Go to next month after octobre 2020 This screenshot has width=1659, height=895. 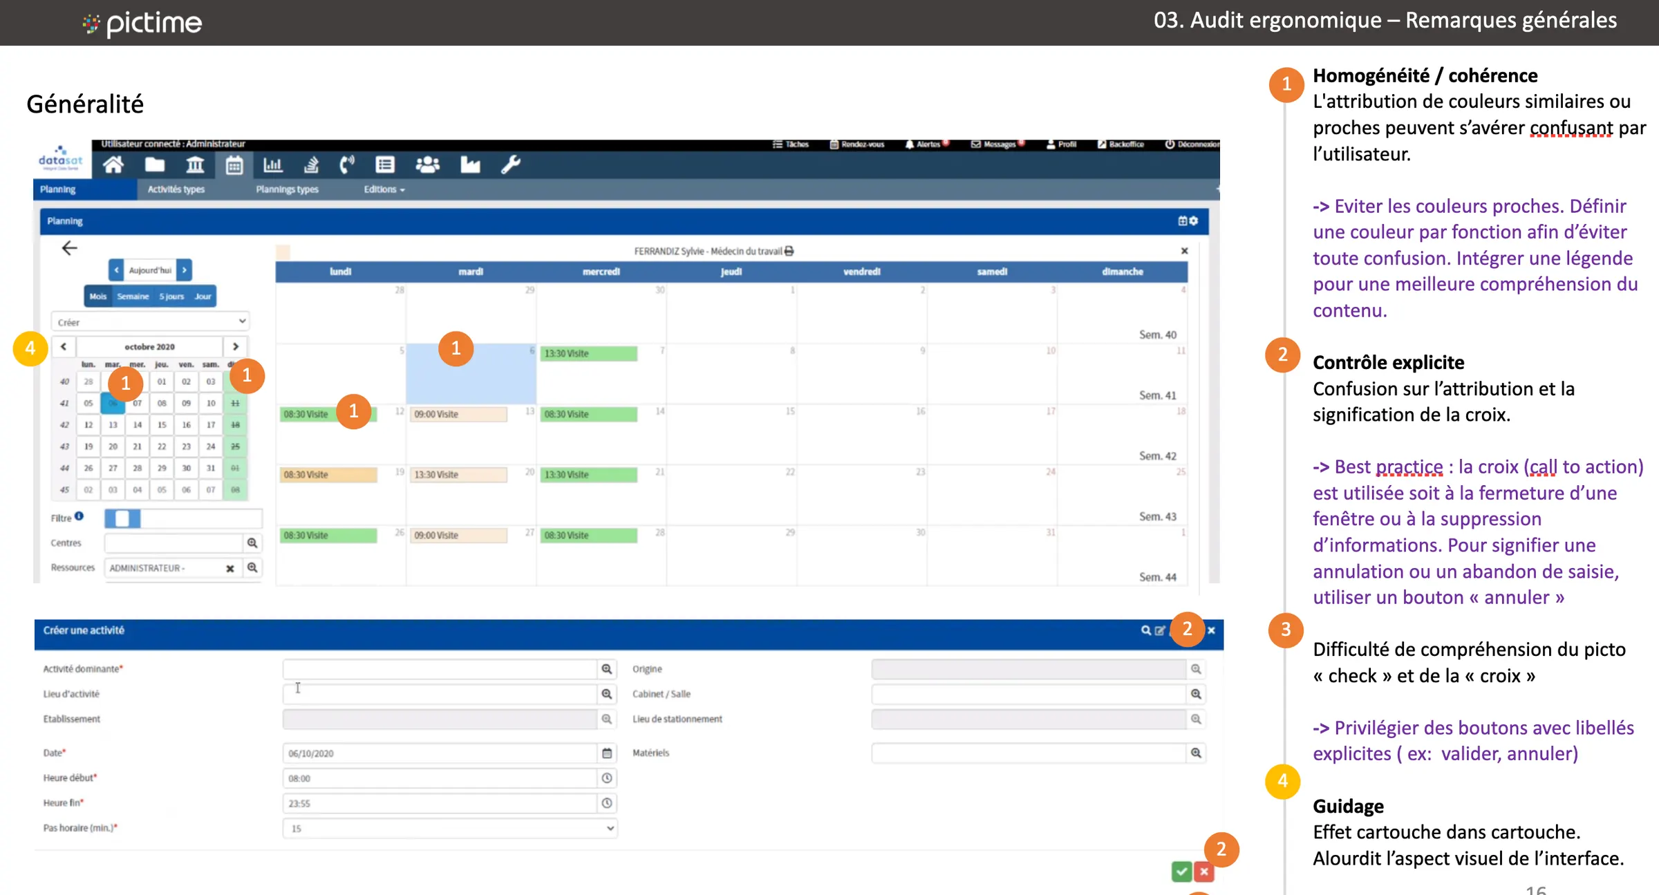pos(236,346)
